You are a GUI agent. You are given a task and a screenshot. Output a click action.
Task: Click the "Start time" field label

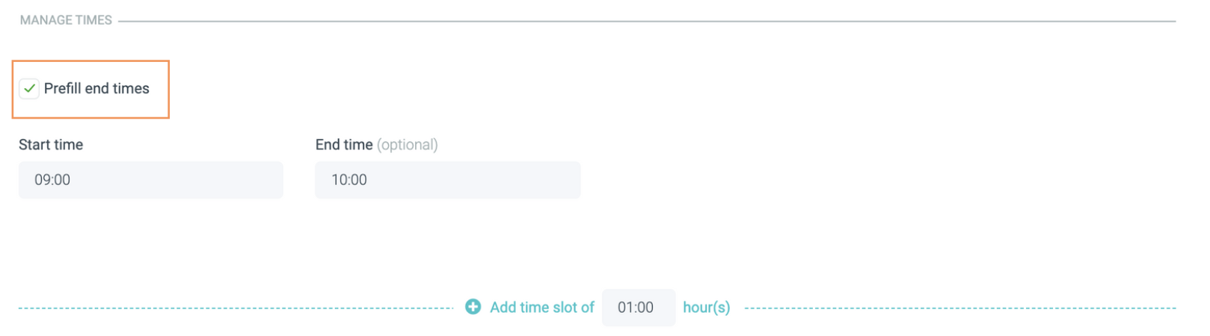click(51, 145)
